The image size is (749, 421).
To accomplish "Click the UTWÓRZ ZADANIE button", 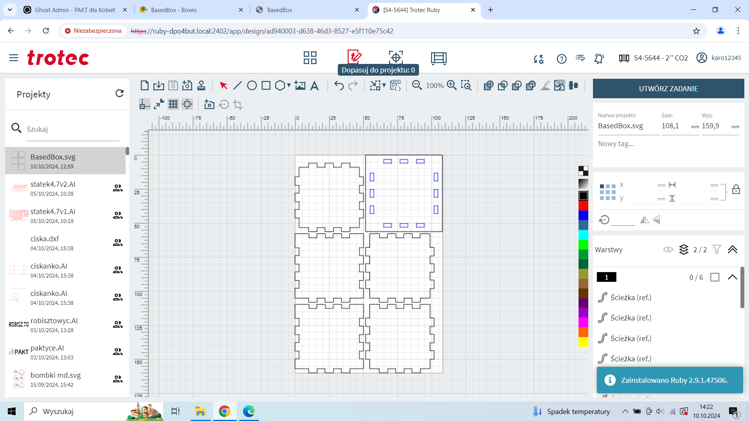I will (668, 88).
